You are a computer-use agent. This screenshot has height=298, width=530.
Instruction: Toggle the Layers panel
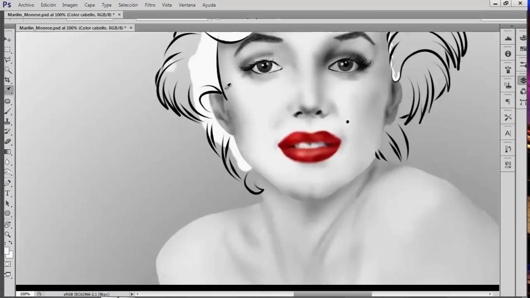[524, 80]
